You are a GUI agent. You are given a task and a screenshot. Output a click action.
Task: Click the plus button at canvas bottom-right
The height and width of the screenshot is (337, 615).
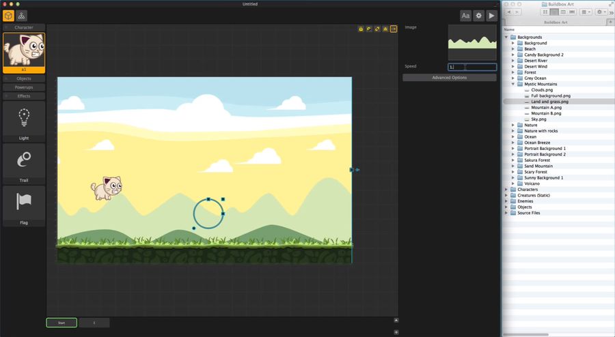point(396,332)
